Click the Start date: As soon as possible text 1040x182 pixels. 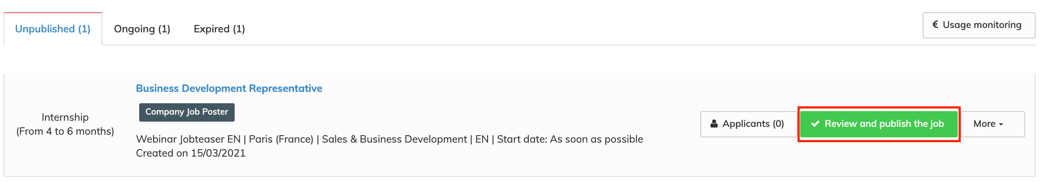[570, 139]
